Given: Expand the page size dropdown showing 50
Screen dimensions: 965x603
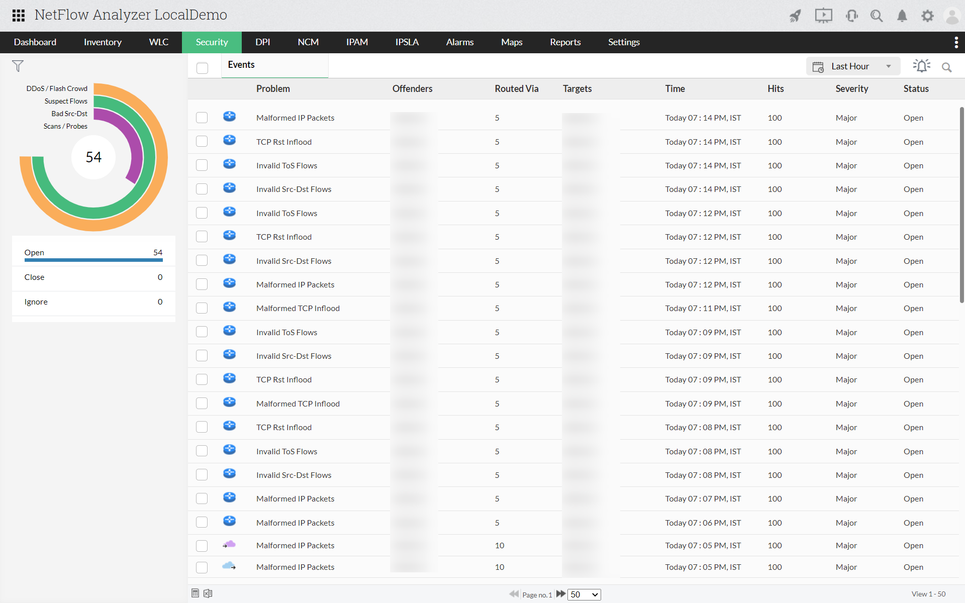Looking at the screenshot, I should tap(584, 594).
